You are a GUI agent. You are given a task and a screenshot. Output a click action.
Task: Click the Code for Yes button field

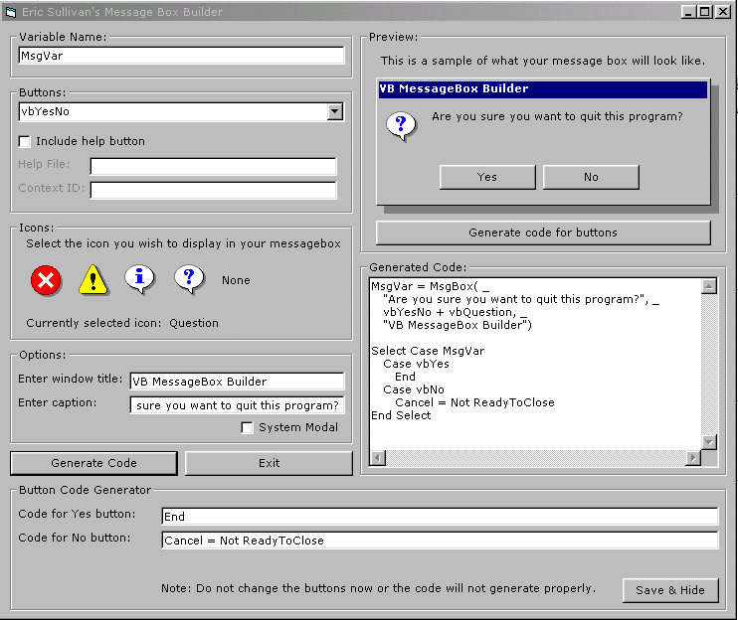(439, 517)
